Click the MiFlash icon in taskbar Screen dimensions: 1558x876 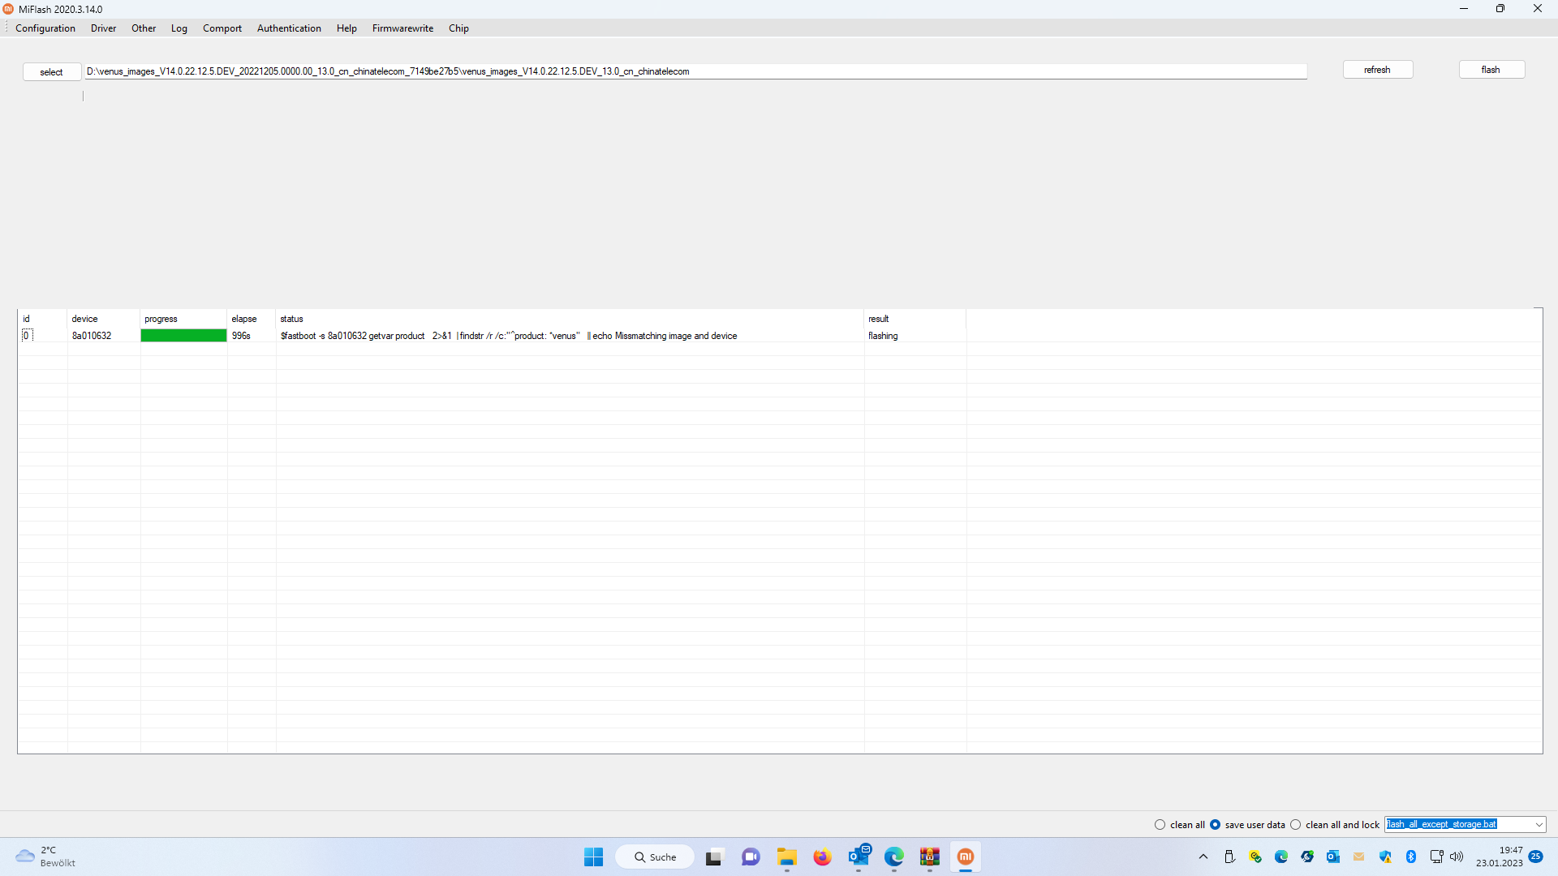965,857
